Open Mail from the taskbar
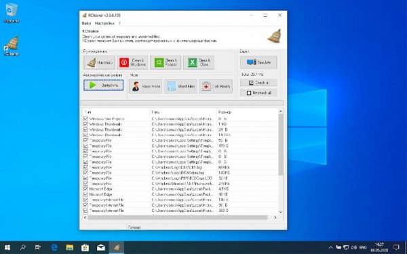407x254 pixels. pyautogui.click(x=100, y=247)
